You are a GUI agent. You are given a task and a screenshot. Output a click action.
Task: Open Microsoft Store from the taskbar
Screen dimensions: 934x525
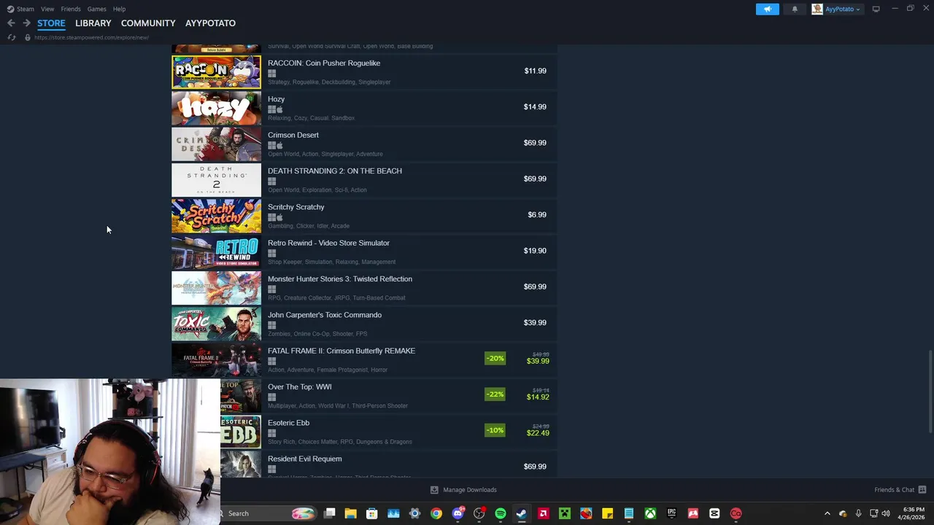[x=371, y=513]
